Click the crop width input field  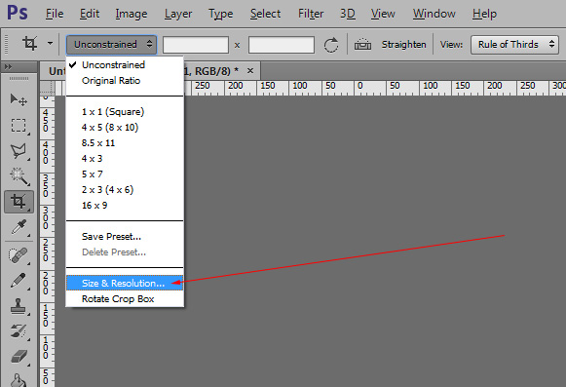pyautogui.click(x=196, y=45)
